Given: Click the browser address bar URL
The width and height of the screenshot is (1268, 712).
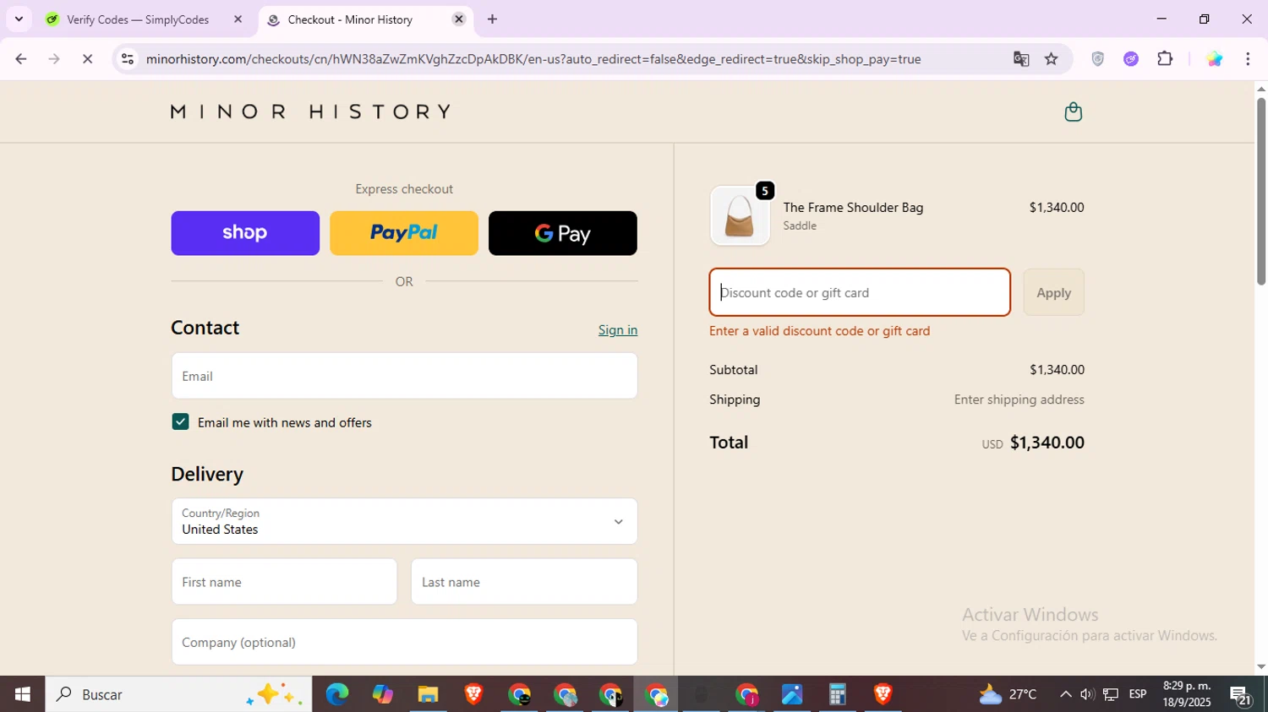Looking at the screenshot, I should click(533, 59).
